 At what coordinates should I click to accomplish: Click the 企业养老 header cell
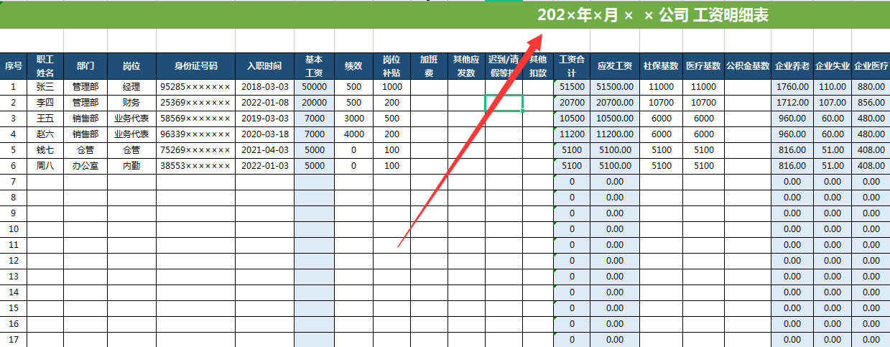(792, 66)
